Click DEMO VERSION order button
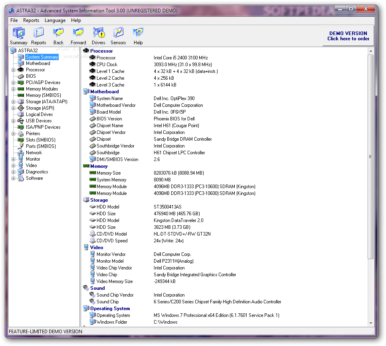 click(x=348, y=36)
